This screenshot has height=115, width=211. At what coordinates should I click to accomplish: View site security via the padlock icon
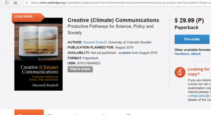(x=27, y=3)
